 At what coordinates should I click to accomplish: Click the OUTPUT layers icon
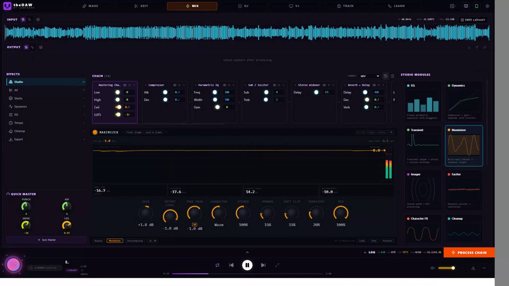41,47
